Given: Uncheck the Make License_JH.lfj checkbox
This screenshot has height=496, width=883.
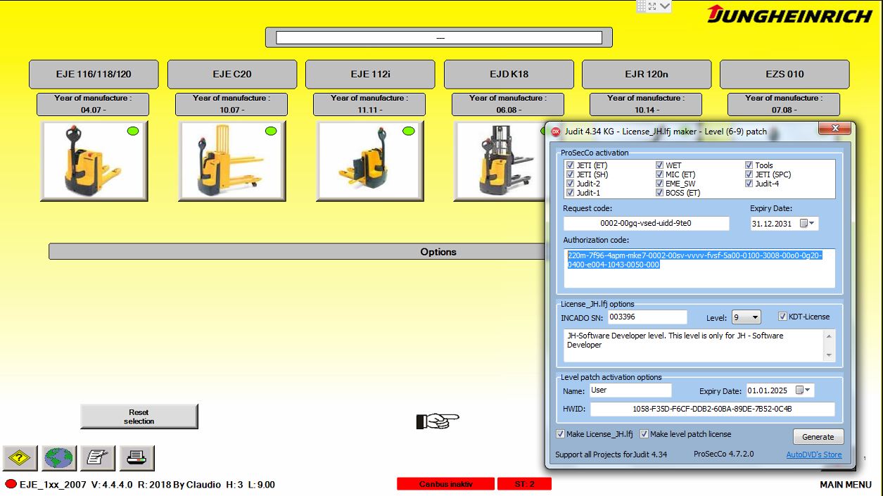Looking at the screenshot, I should point(561,434).
